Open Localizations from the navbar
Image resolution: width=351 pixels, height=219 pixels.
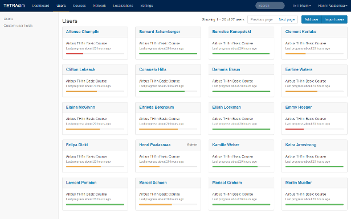[x=123, y=6]
